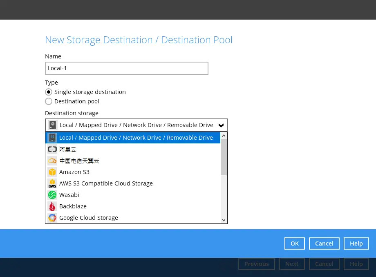The image size is (376, 277).
Task: Click the 阿里云 Aliyun icon
Action: click(52, 149)
